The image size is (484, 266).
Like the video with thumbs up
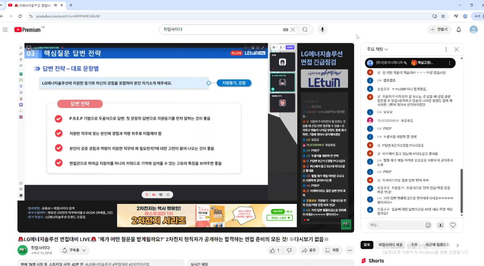click(275, 250)
